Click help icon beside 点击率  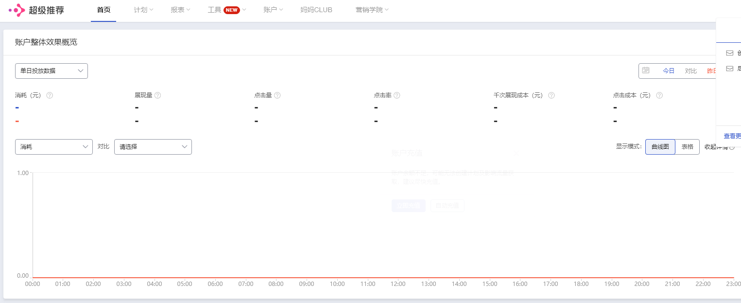pyautogui.click(x=396, y=95)
